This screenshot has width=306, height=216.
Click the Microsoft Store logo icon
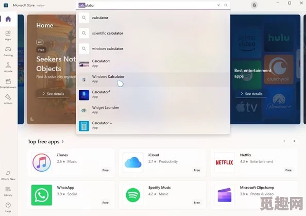point(6,5)
